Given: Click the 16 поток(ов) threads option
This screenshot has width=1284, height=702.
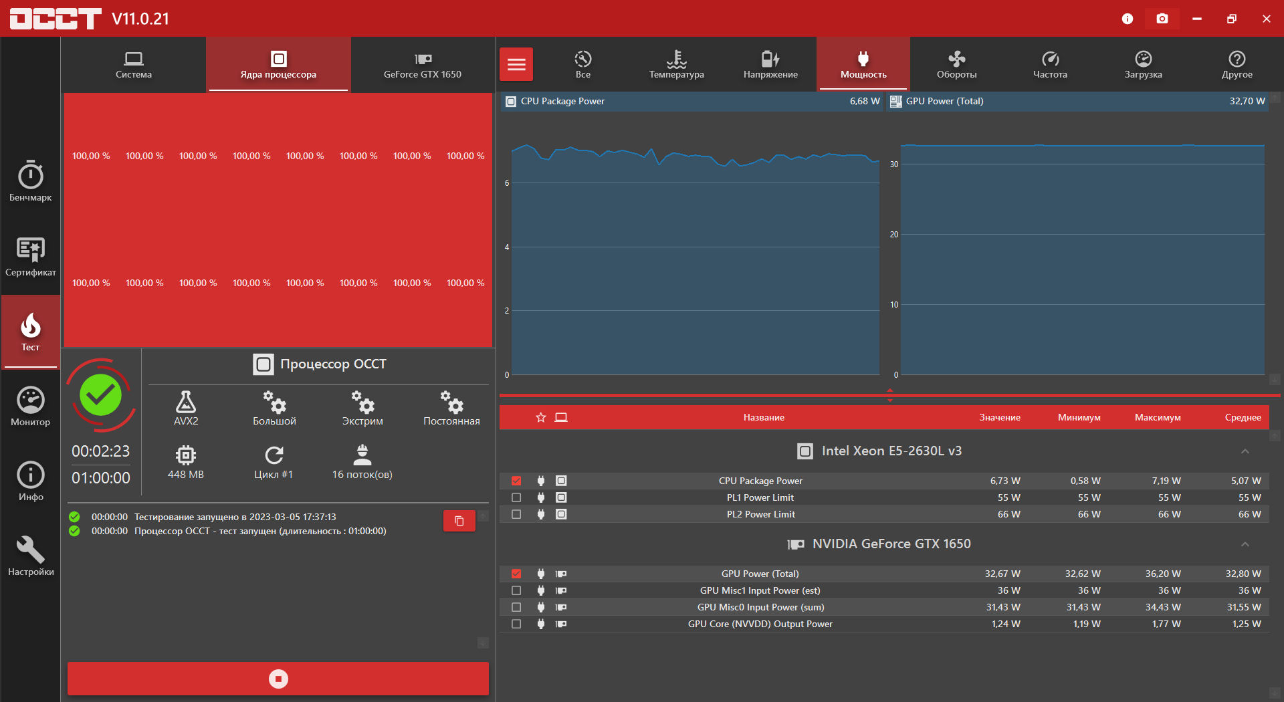Looking at the screenshot, I should point(362,462).
